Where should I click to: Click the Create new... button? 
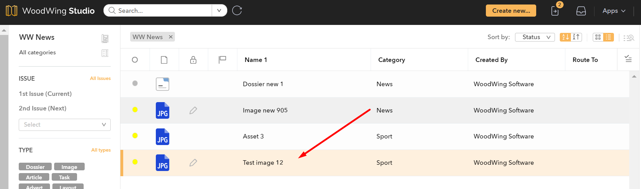coord(511,11)
